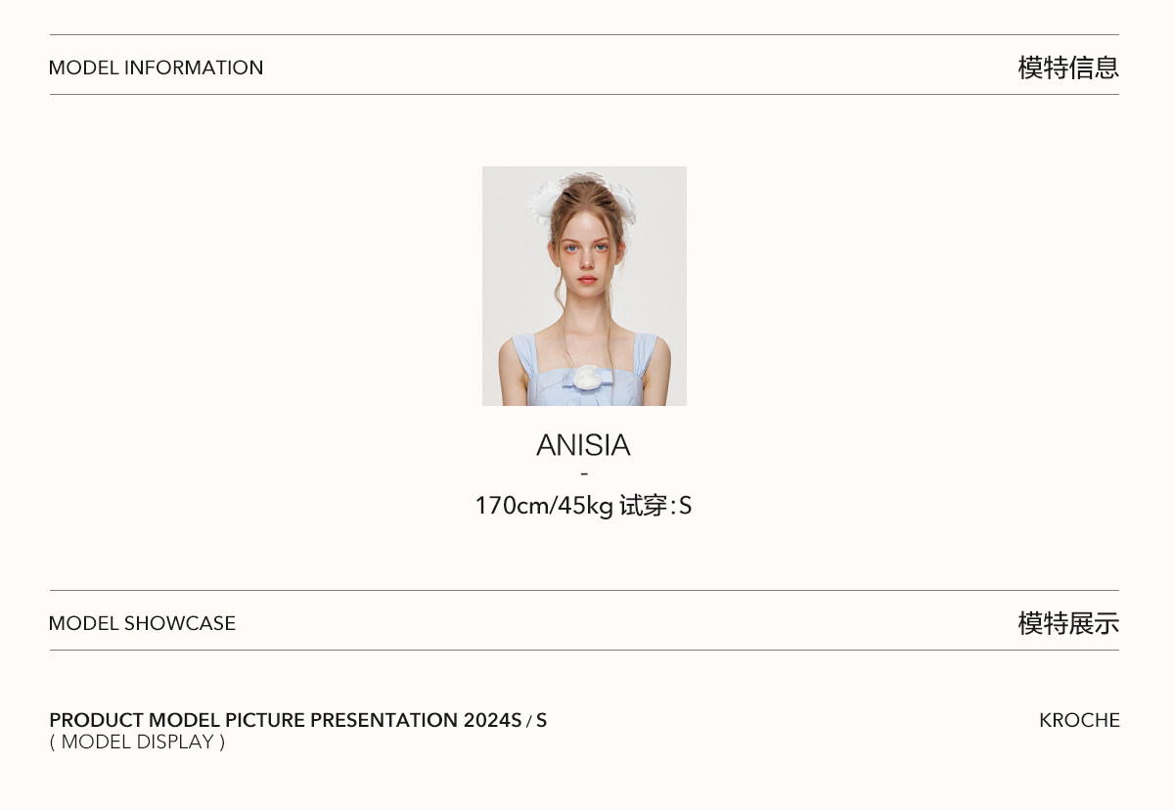
Task: Click the white floral hair accessory
Action: (x=542, y=202)
